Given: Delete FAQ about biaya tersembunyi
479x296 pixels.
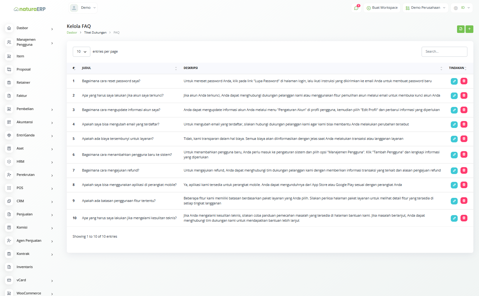Looking at the screenshot, I should coord(464,139).
